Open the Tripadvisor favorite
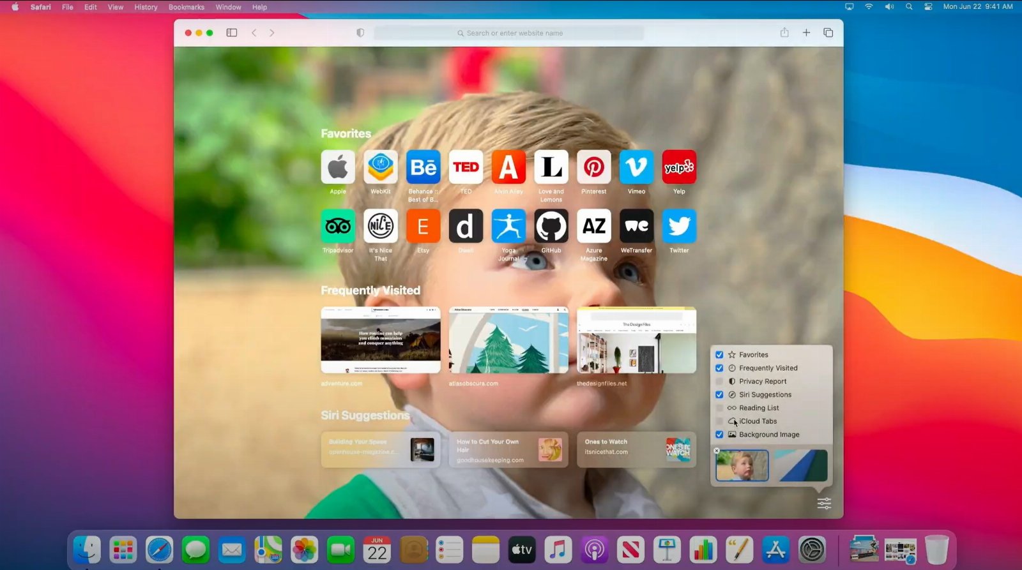The image size is (1022, 570). point(338,226)
